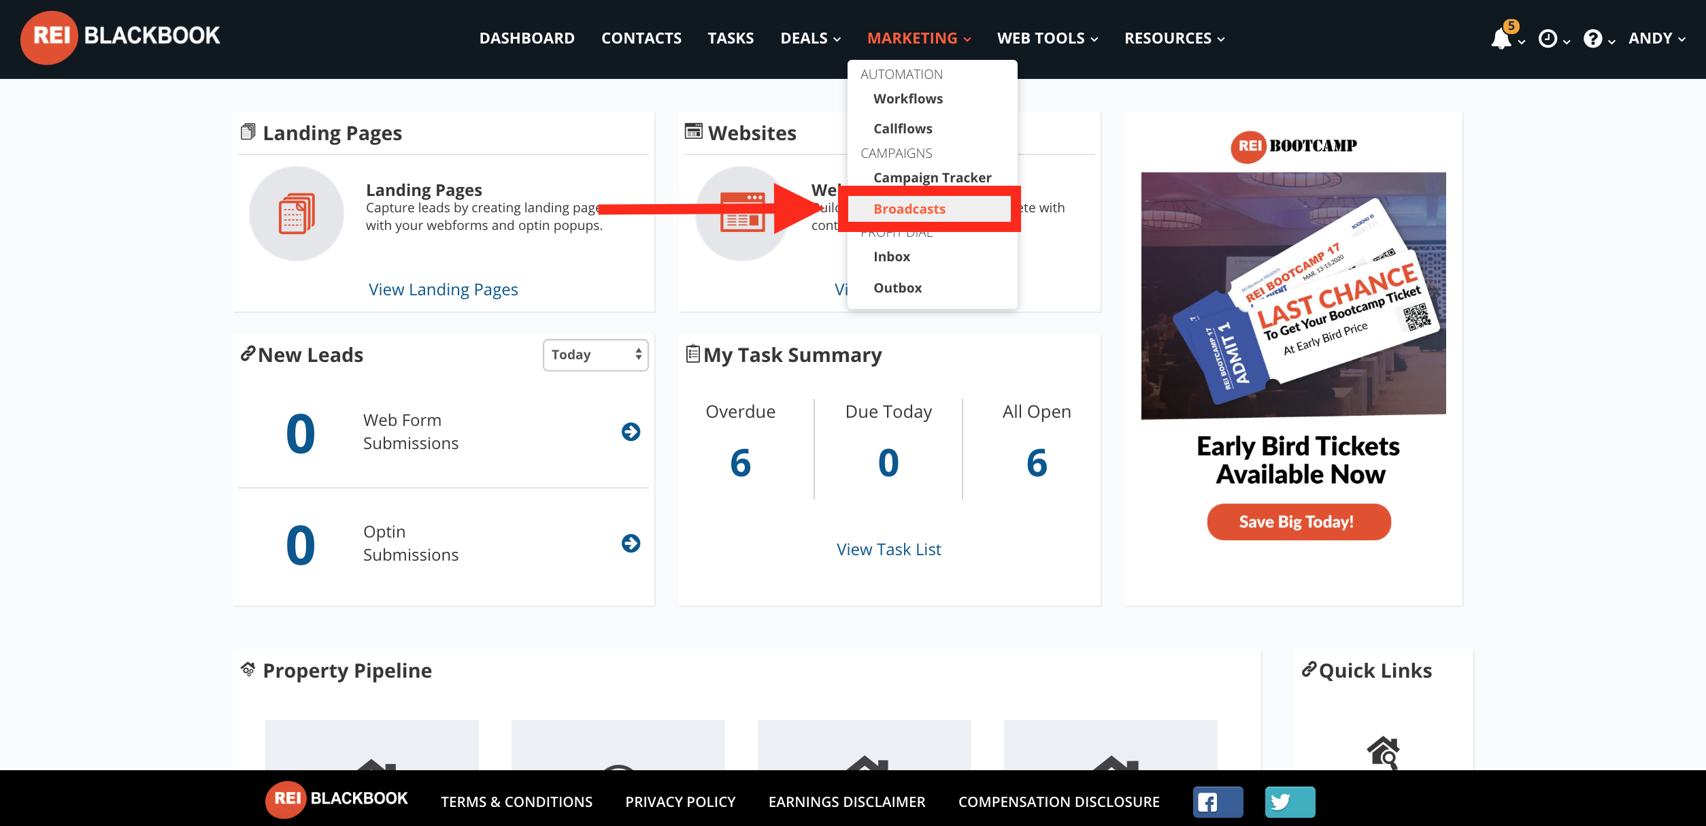Viewport: 1706px width, 826px height.
Task: Go to Dashboard in navigation
Action: click(x=527, y=39)
